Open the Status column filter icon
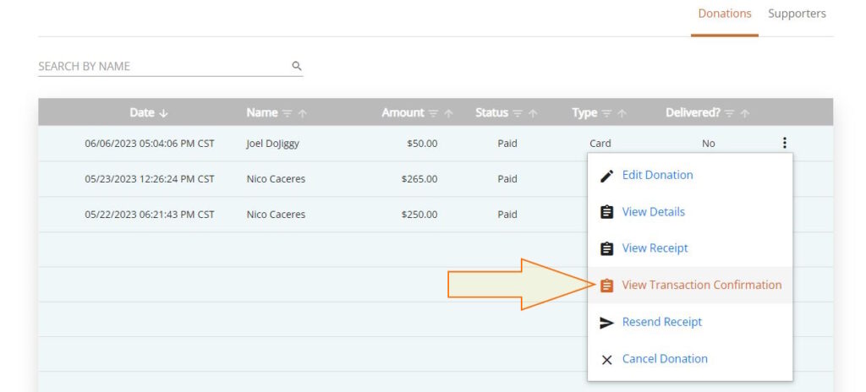The height and width of the screenshot is (392, 866). tap(518, 113)
